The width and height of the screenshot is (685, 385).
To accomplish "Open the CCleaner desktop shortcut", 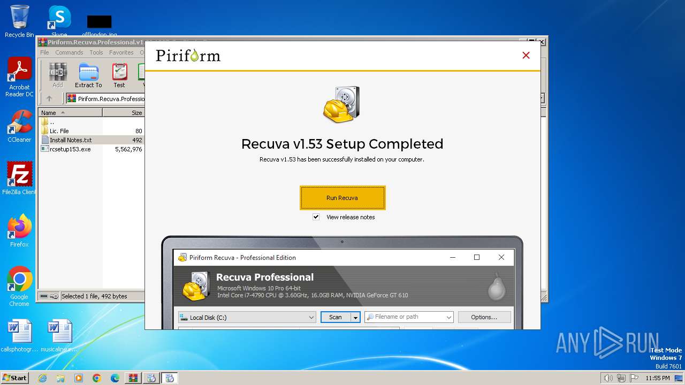I will pyautogui.click(x=19, y=126).
